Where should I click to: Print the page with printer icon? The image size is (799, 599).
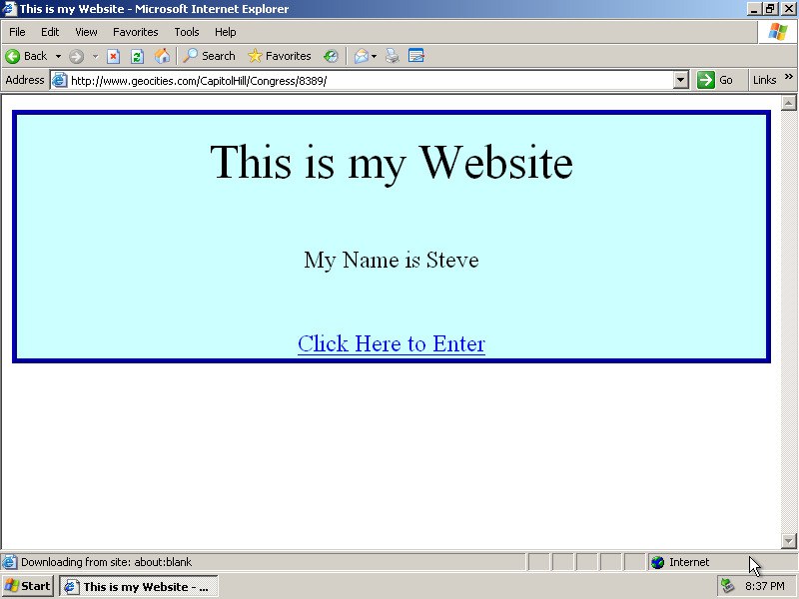[x=393, y=56]
